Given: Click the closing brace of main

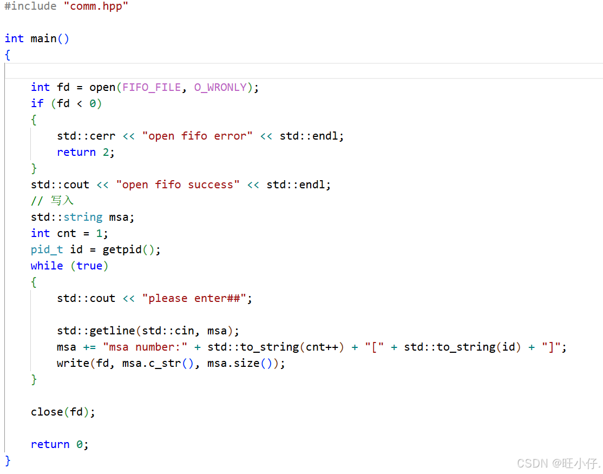Looking at the screenshot, I should pos(8,461).
